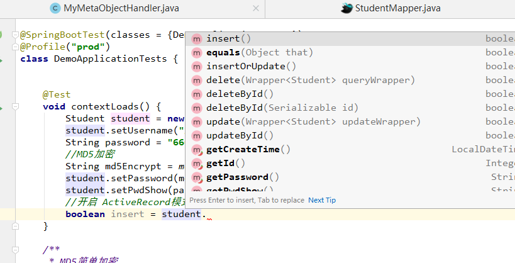Click the method icon beside insert()
This screenshot has width=515, height=263.
tap(197, 39)
